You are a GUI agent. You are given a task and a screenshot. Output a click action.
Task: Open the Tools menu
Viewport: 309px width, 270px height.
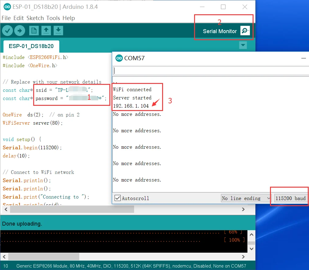point(53,18)
